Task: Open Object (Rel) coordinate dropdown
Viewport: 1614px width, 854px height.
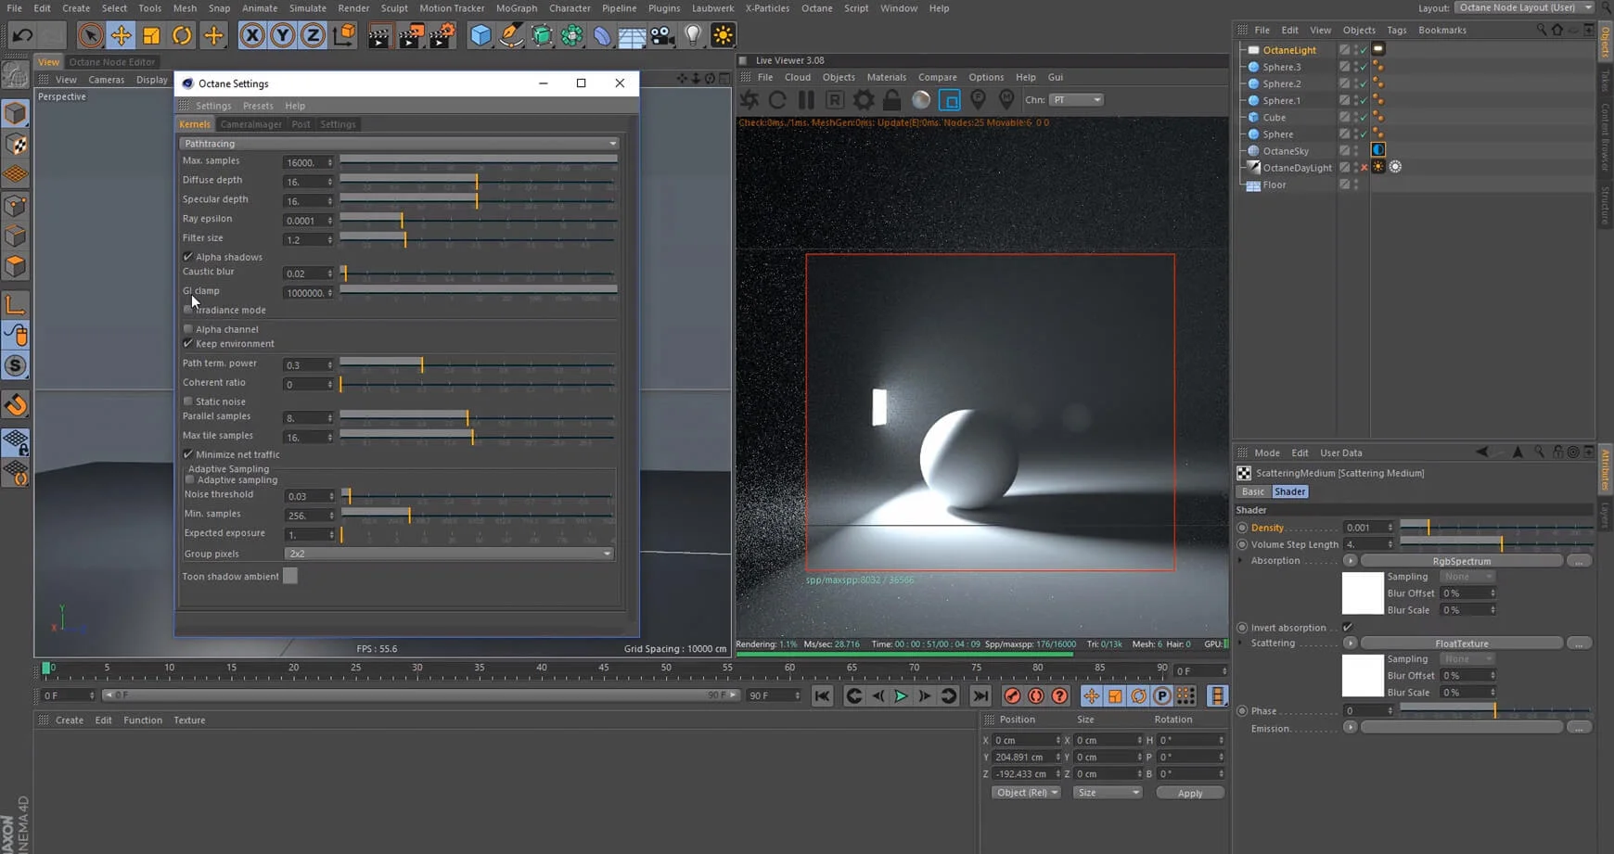Action: [x=1026, y=793]
